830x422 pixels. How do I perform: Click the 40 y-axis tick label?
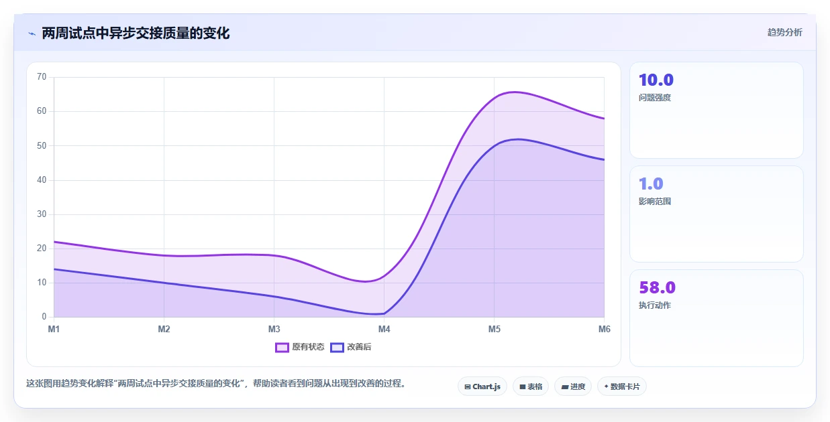pos(42,180)
